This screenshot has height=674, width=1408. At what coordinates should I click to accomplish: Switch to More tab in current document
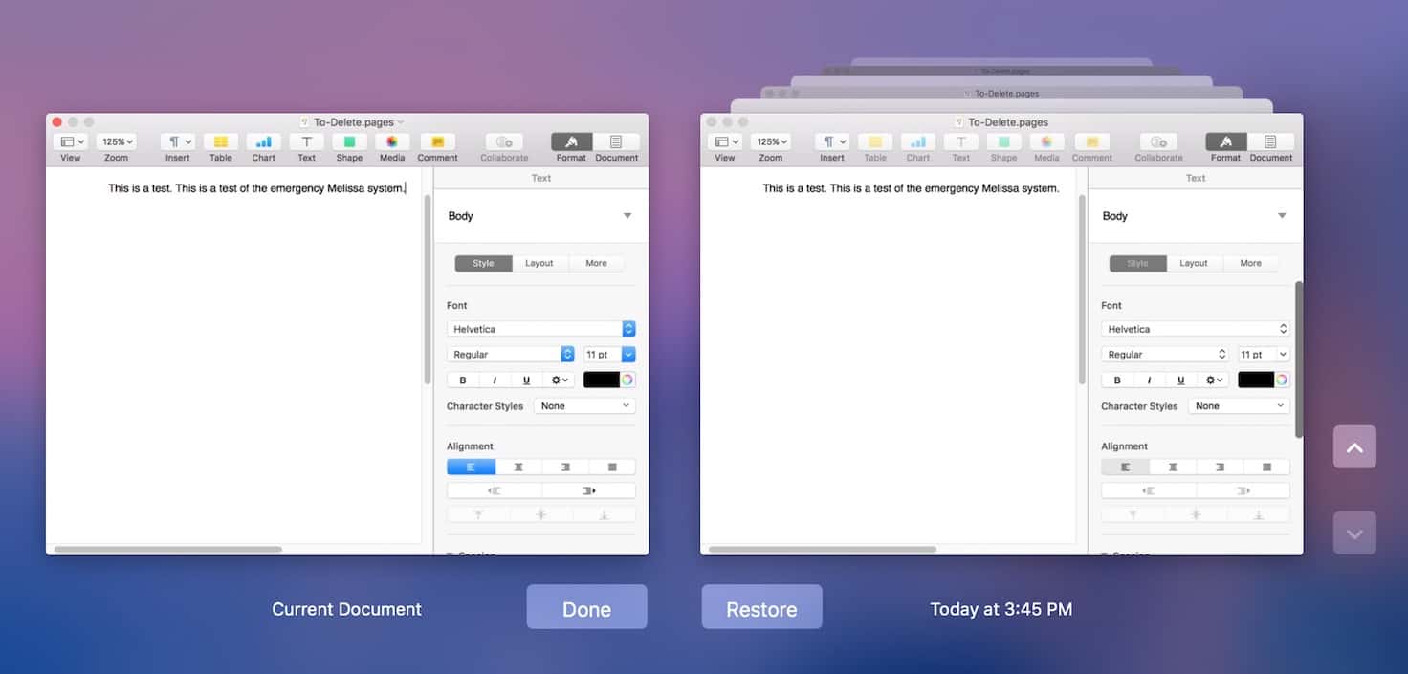(x=596, y=263)
